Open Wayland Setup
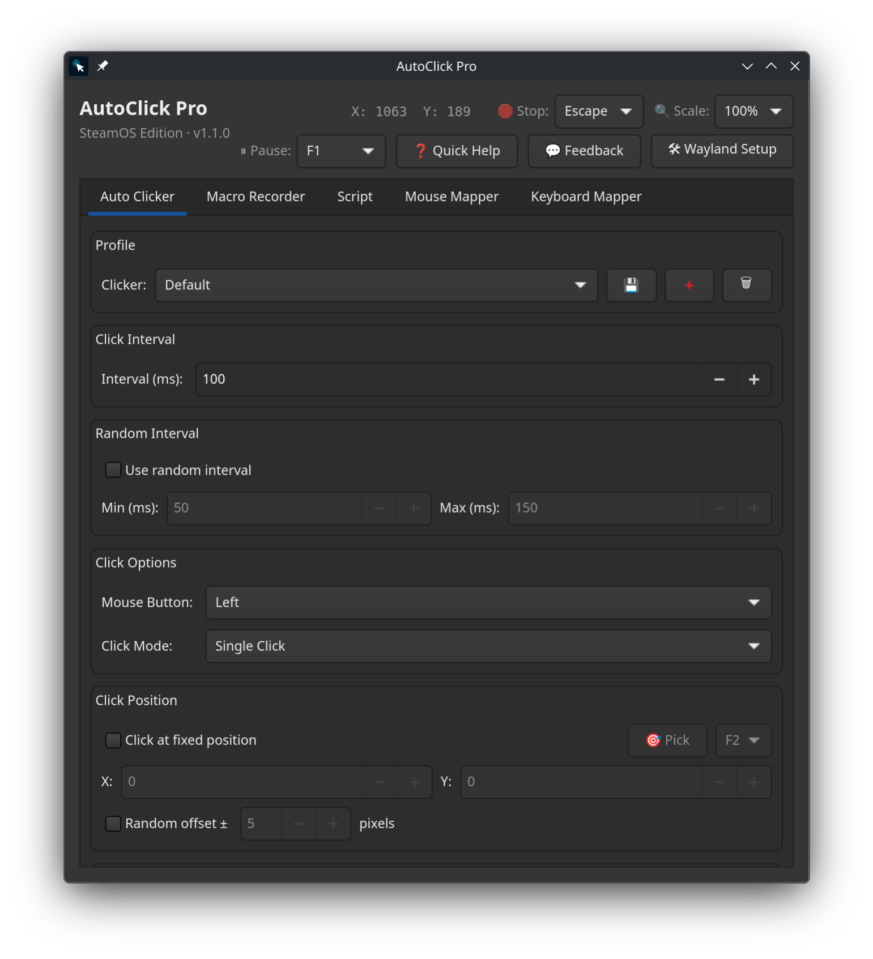The height and width of the screenshot is (959, 873). (x=722, y=151)
